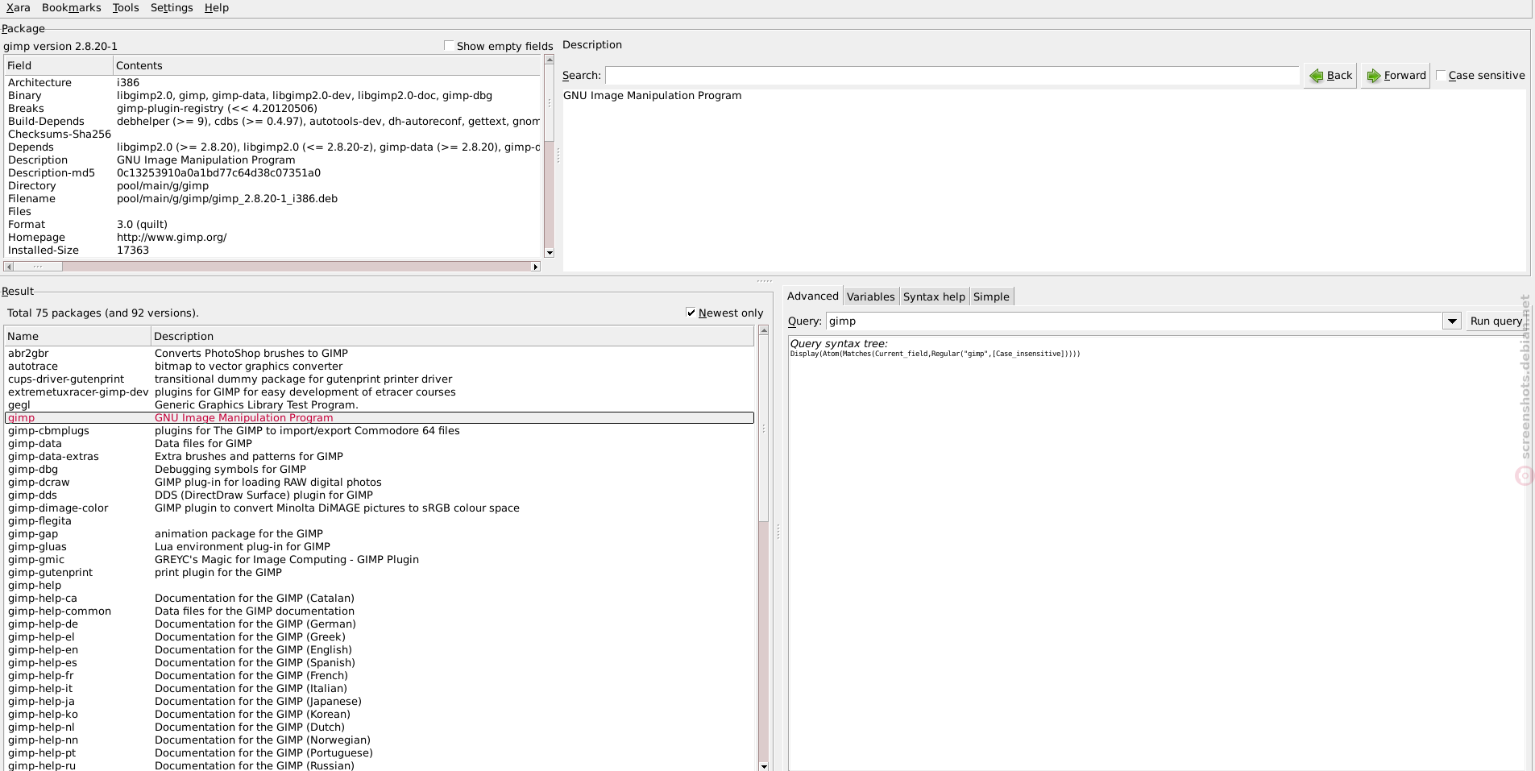
Task: Select the gimp-data-extras package
Action: pos(380,457)
